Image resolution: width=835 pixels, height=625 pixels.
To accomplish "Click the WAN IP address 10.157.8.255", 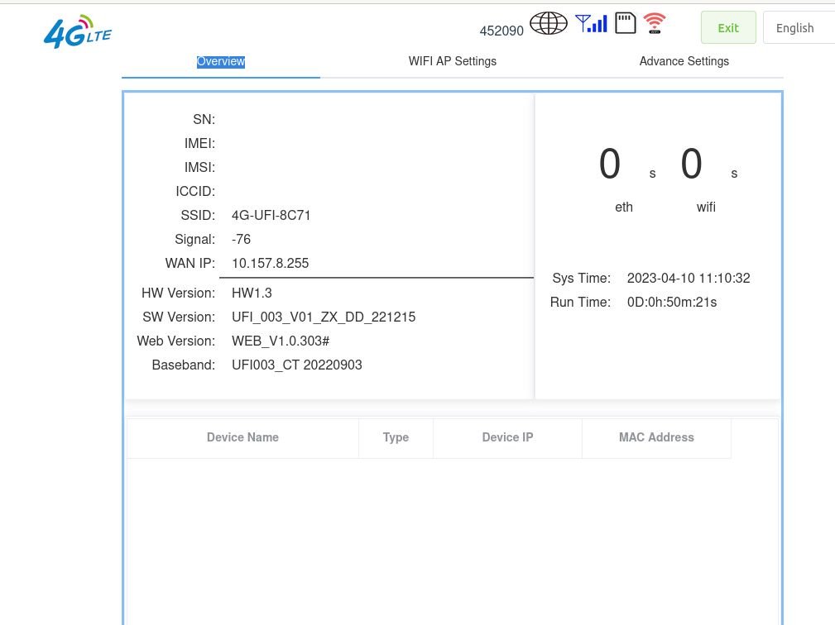I will coord(270,264).
